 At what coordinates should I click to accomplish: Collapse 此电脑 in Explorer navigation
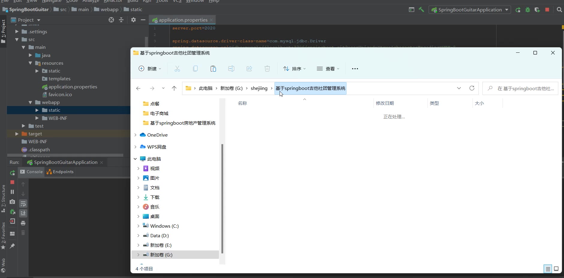pos(135,159)
